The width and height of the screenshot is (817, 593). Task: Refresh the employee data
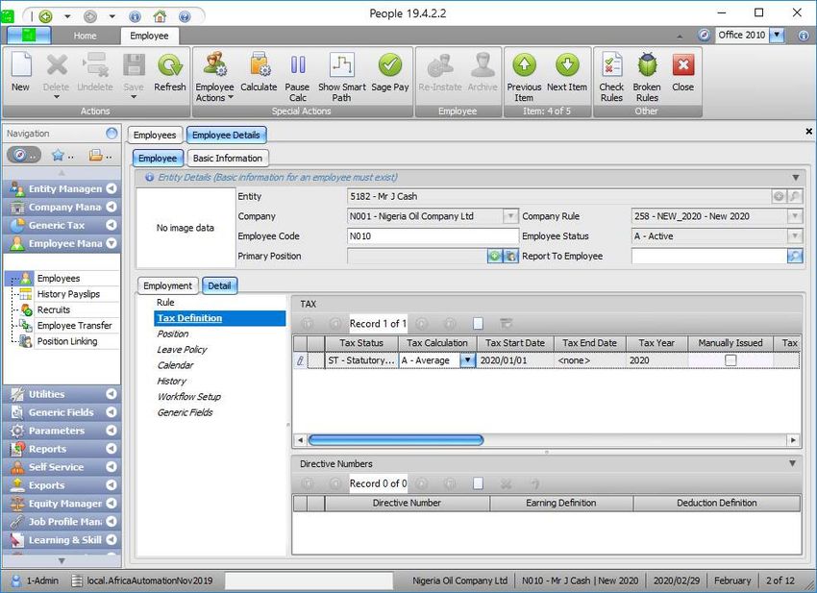click(169, 73)
